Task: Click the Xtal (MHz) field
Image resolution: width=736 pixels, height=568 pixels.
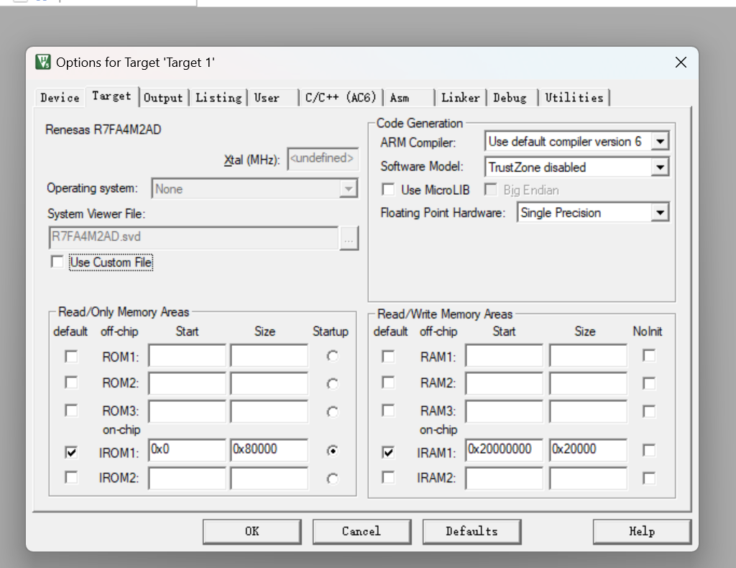Action: [x=323, y=159]
